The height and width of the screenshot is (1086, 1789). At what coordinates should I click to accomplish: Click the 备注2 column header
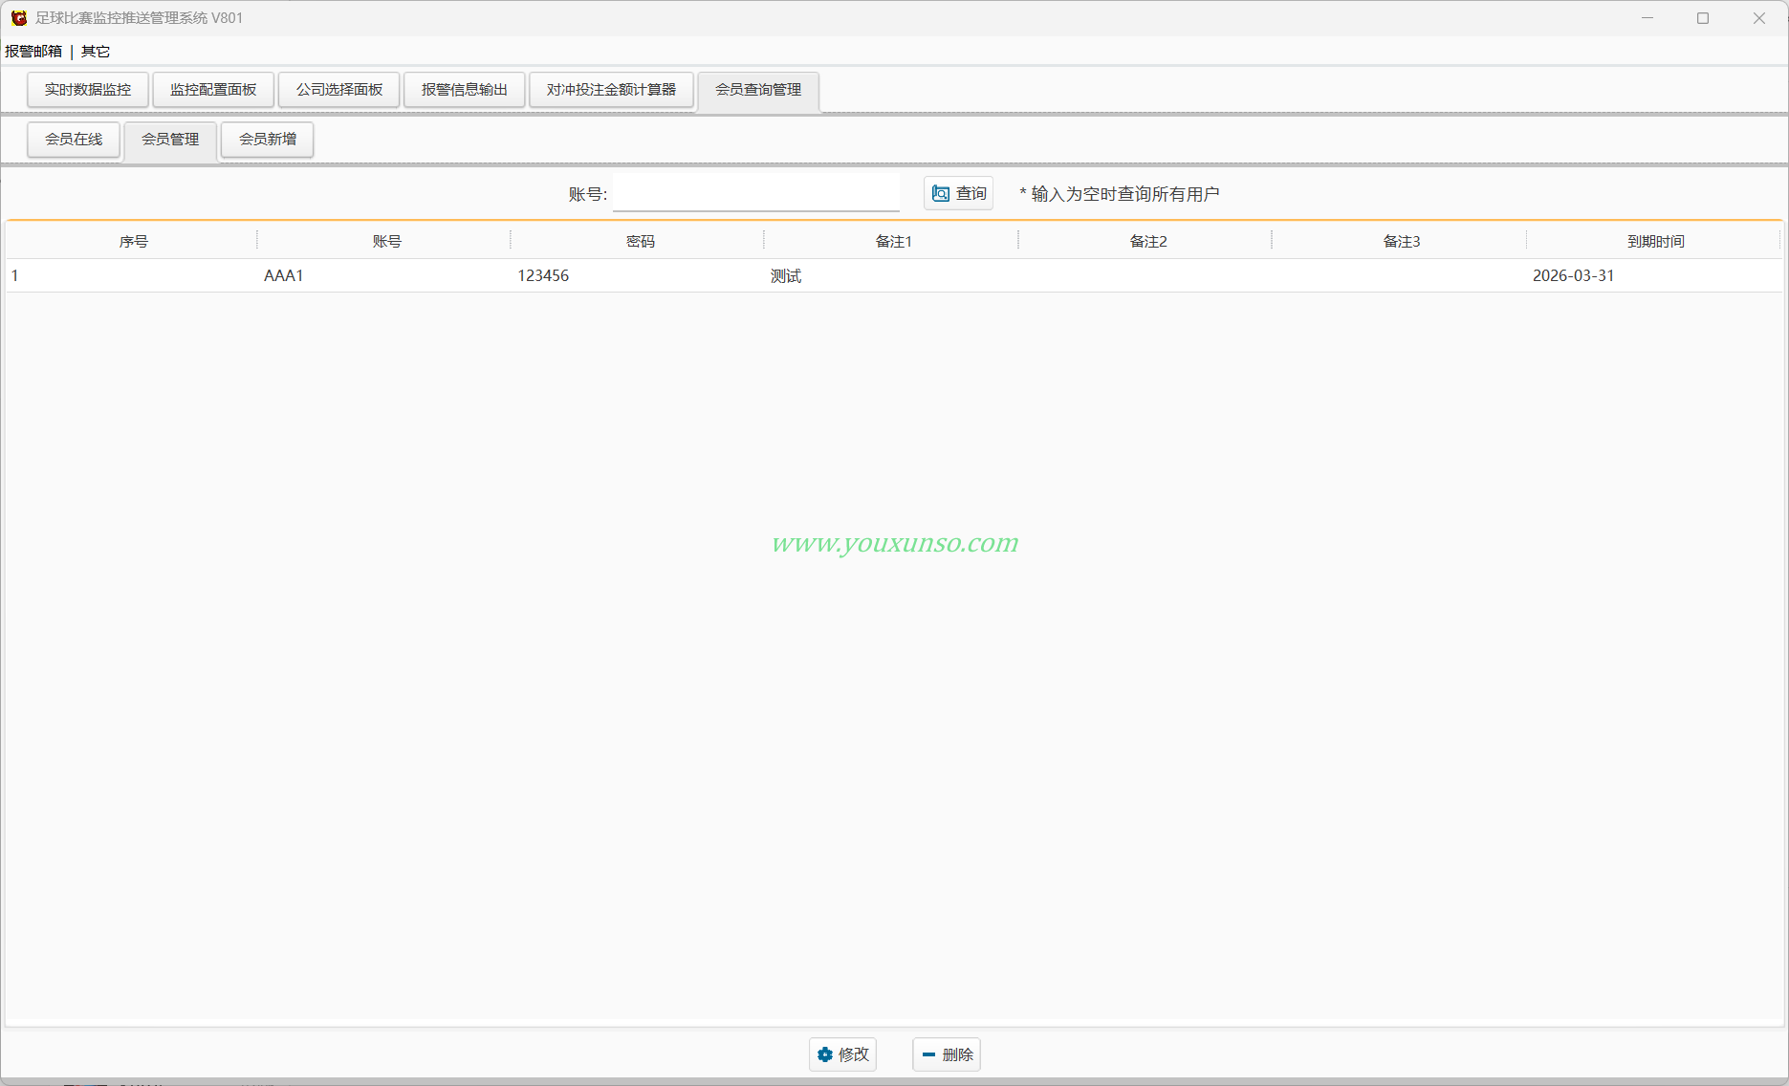pos(1147,242)
